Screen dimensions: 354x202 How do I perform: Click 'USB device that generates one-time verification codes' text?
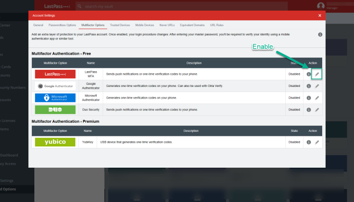pos(136,142)
